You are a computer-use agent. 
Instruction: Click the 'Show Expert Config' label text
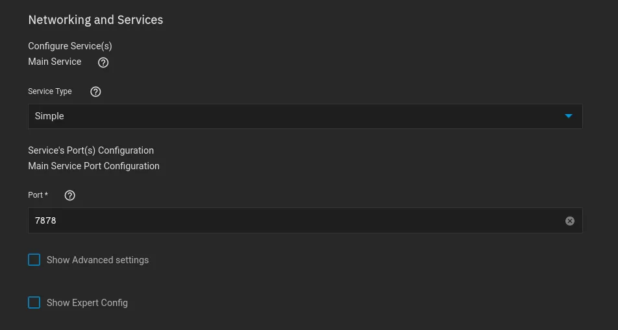point(87,303)
